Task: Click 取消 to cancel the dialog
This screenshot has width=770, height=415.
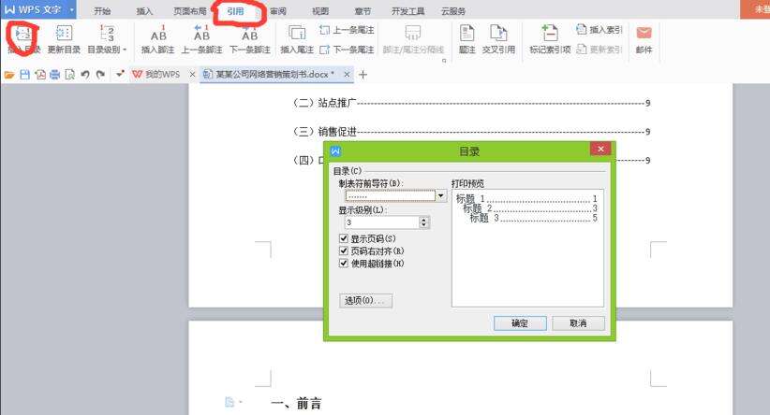Action: [578, 323]
